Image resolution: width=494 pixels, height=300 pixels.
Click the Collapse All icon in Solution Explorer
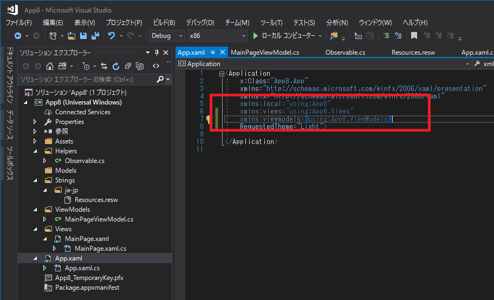[128, 66]
